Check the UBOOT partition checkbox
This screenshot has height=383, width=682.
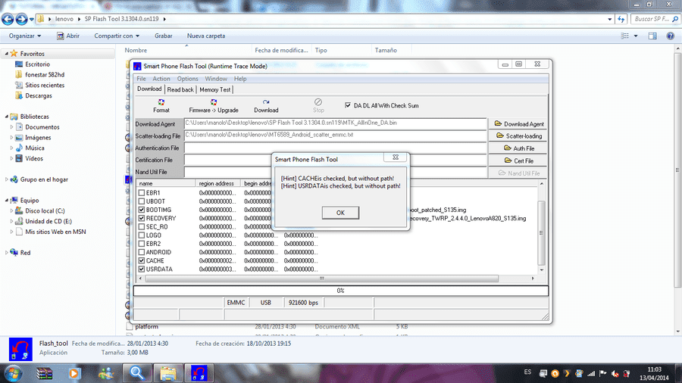142,201
